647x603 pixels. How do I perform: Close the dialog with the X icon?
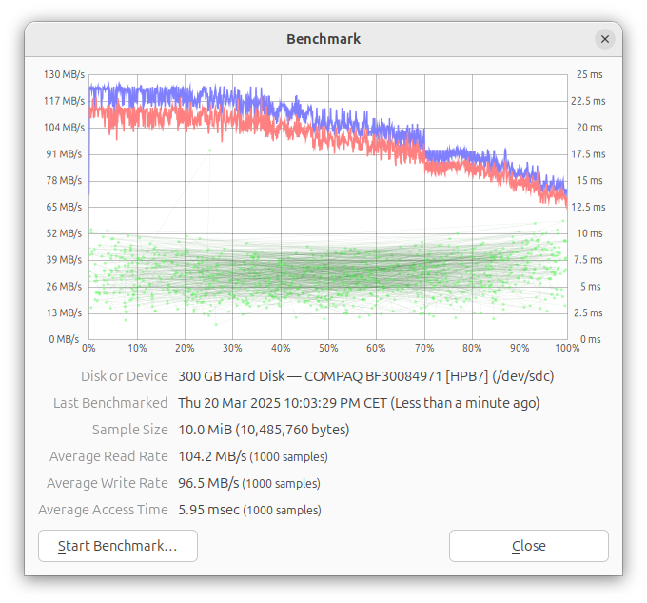(605, 39)
